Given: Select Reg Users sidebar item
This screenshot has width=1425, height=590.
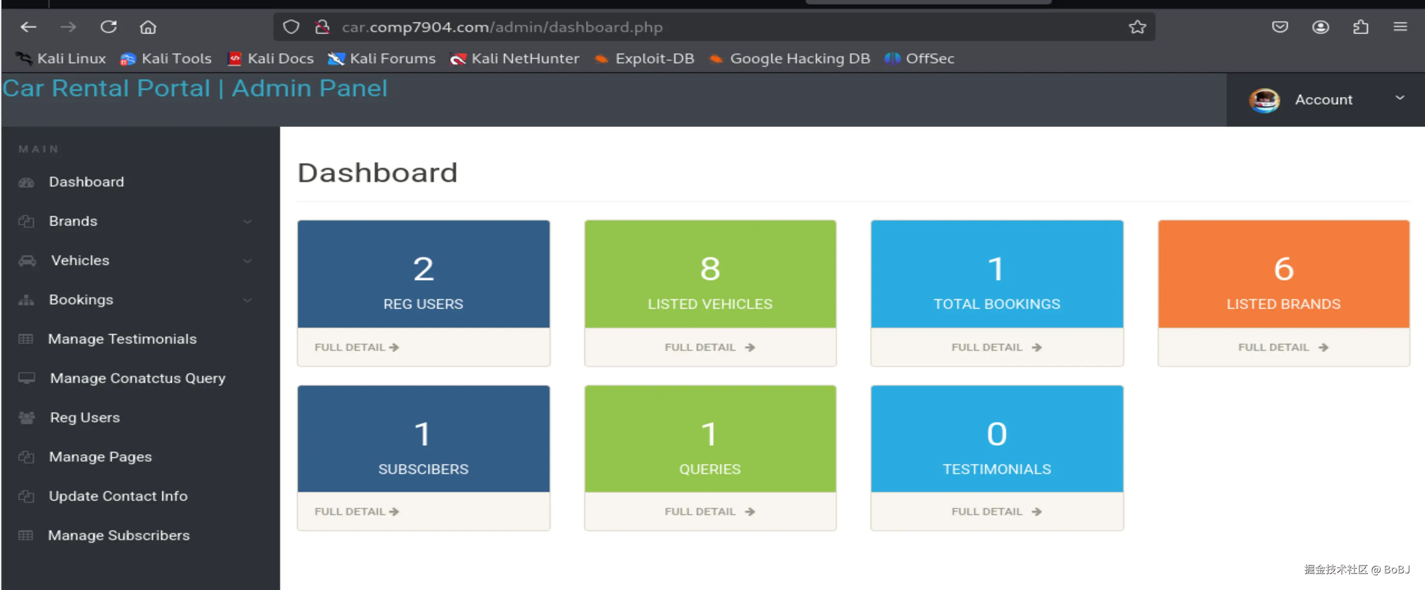Looking at the screenshot, I should (85, 417).
